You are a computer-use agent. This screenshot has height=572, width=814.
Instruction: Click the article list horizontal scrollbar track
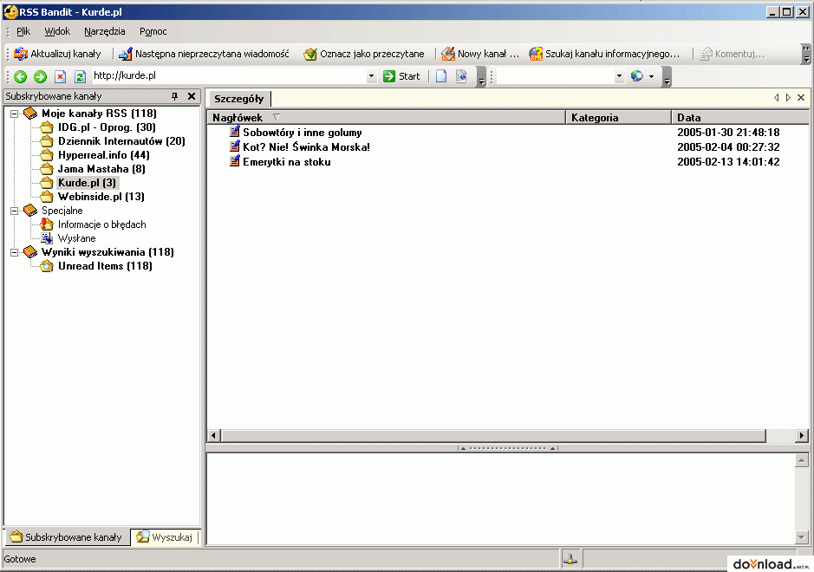pyautogui.click(x=781, y=435)
